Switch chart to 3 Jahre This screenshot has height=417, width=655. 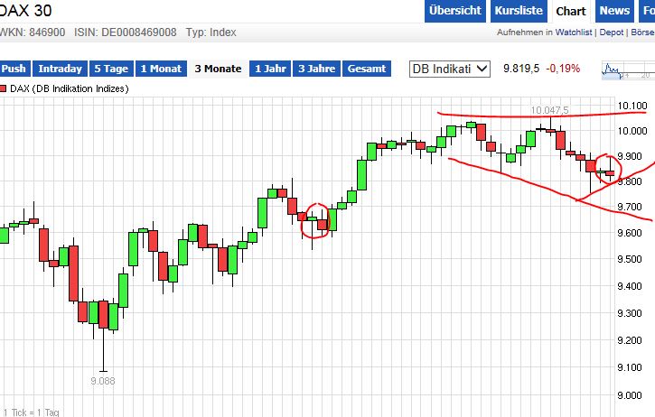(x=316, y=69)
